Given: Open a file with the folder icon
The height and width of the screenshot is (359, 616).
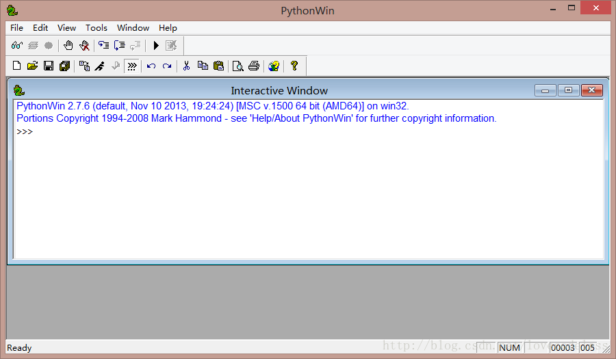Looking at the screenshot, I should (33, 66).
